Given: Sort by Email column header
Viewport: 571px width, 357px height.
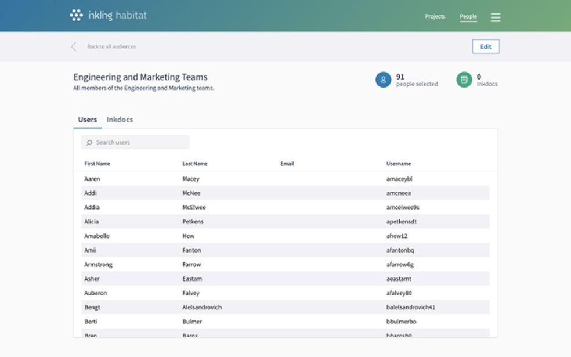Looking at the screenshot, I should tap(287, 164).
